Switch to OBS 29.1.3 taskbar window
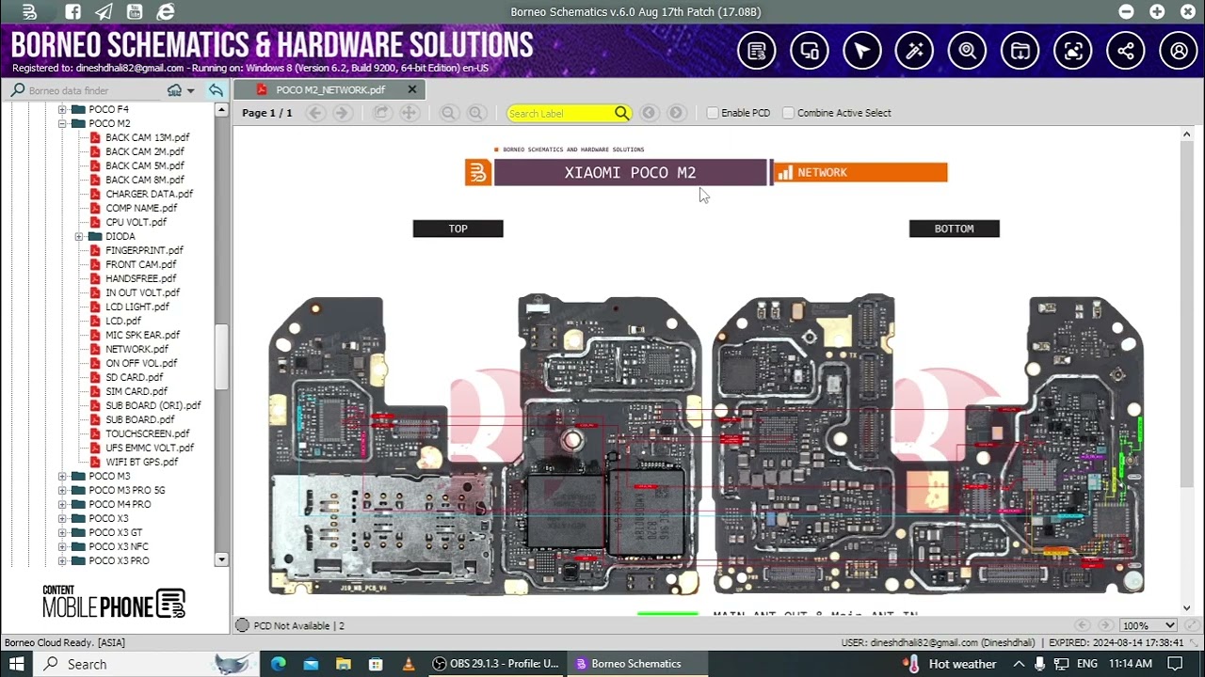1205x677 pixels. pos(495,664)
